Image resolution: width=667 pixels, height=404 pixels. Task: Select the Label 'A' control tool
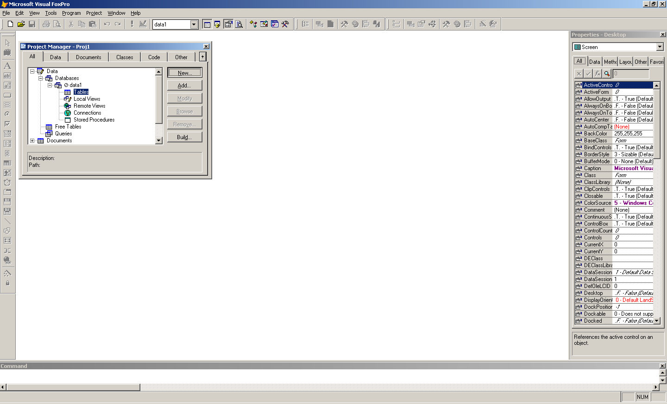click(x=7, y=66)
